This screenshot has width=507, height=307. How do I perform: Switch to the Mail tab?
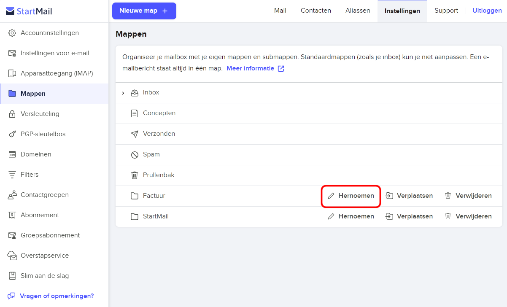(280, 11)
